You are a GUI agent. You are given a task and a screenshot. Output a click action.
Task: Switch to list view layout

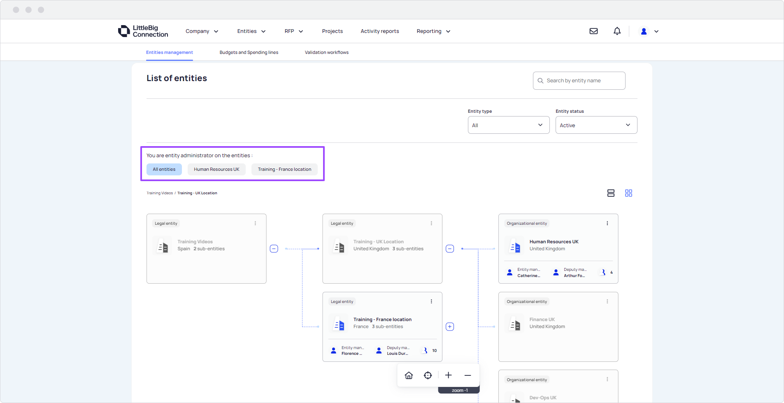611,193
